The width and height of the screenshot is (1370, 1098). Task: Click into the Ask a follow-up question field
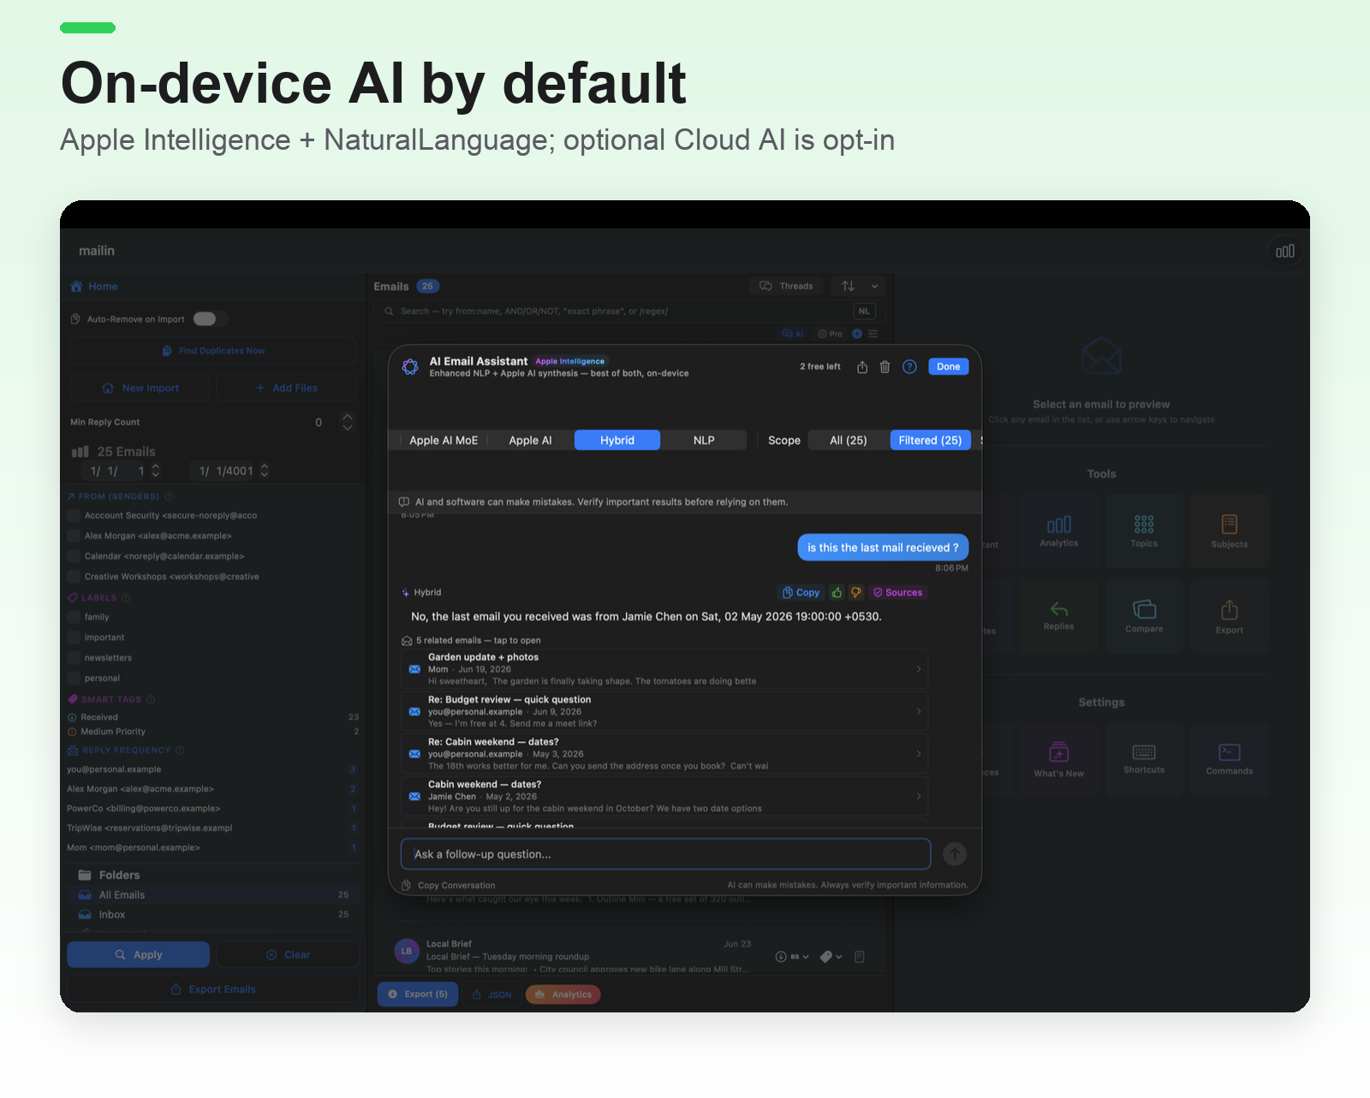pyautogui.click(x=665, y=854)
